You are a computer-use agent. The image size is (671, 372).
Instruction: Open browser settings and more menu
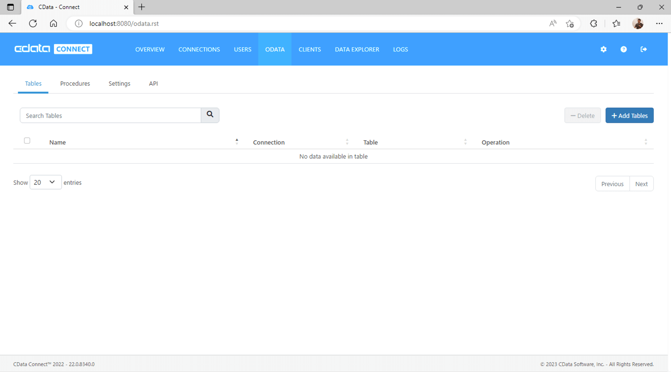[x=659, y=24]
